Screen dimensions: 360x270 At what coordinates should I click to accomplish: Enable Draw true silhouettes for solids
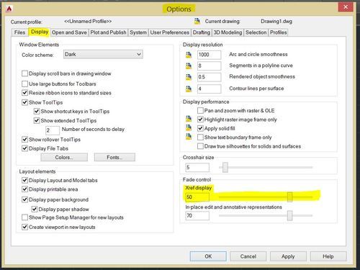pyautogui.click(x=200, y=146)
